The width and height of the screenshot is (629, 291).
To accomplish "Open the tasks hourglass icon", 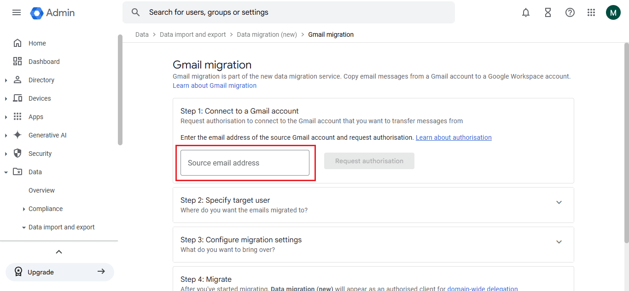I will coord(548,13).
